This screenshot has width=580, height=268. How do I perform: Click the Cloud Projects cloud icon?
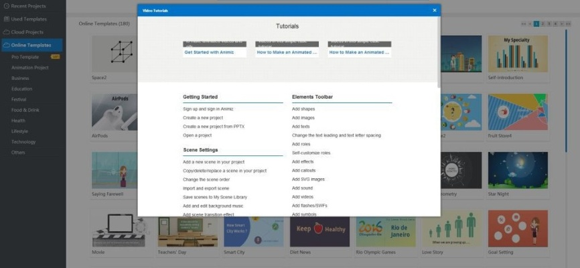coord(6,32)
